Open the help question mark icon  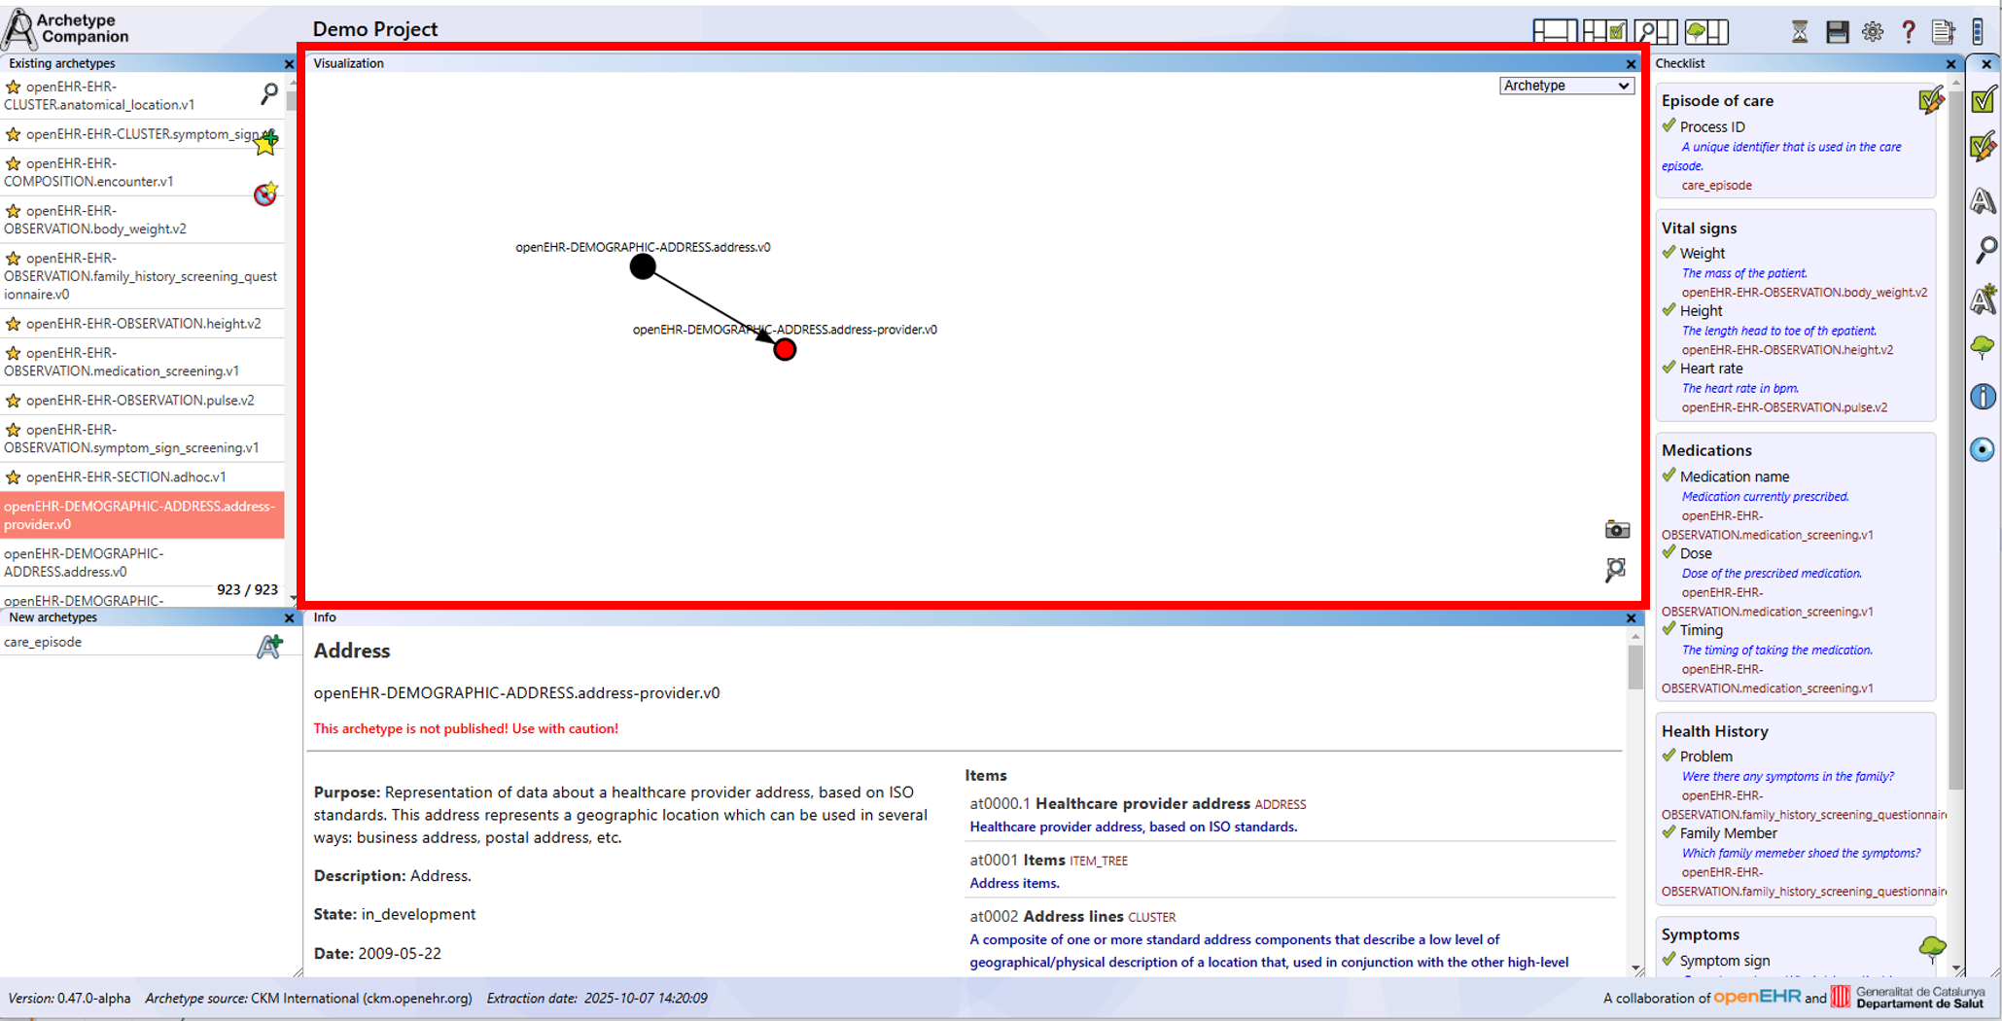pos(1908,32)
